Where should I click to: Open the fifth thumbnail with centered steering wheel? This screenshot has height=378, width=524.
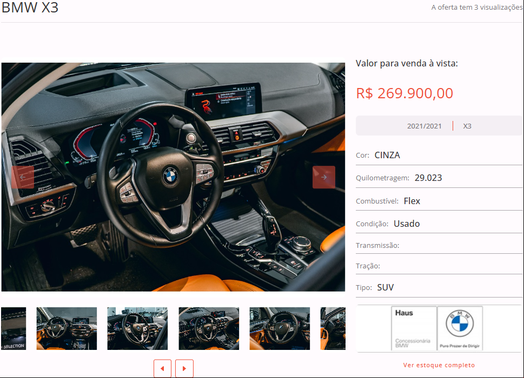pos(280,328)
